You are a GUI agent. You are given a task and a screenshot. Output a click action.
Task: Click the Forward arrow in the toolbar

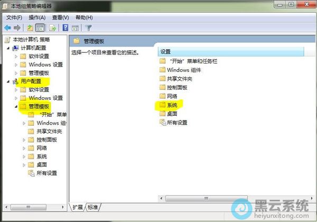click(x=17, y=27)
